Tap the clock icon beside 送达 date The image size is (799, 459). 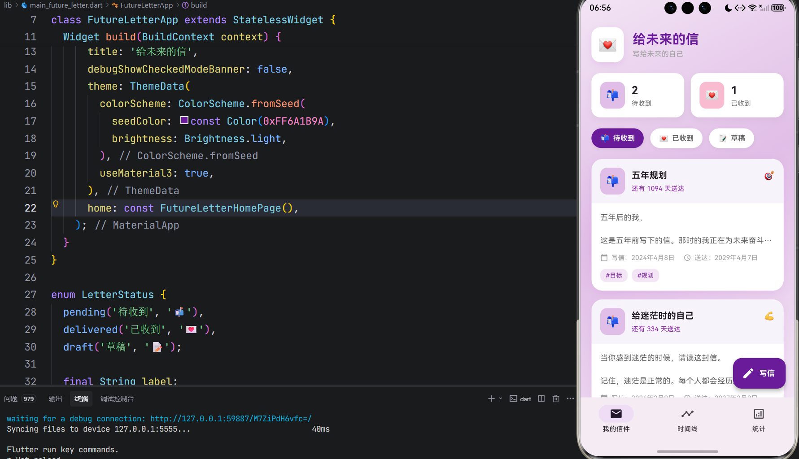click(687, 258)
